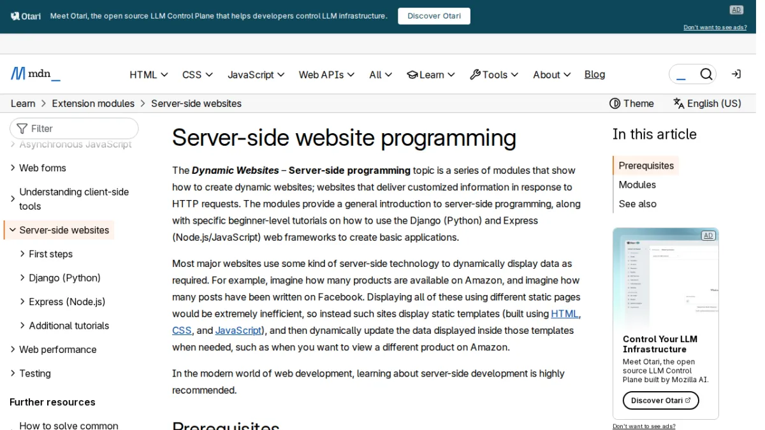This screenshot has width=765, height=430.
Task: Click the search magnifier icon
Action: click(x=706, y=75)
